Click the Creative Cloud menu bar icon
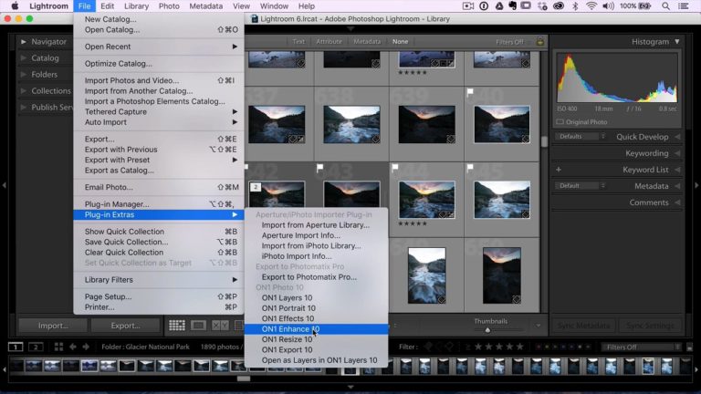 point(559,6)
